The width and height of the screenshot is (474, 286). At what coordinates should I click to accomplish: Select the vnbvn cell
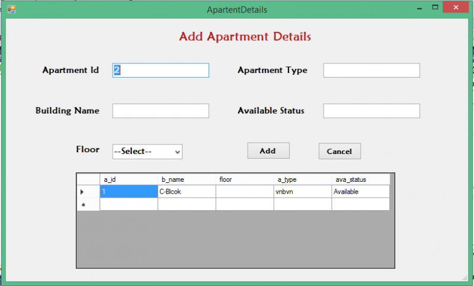click(x=303, y=192)
